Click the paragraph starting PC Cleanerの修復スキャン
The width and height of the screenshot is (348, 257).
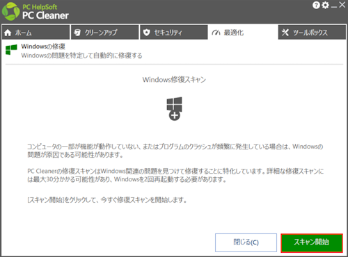coord(175,175)
